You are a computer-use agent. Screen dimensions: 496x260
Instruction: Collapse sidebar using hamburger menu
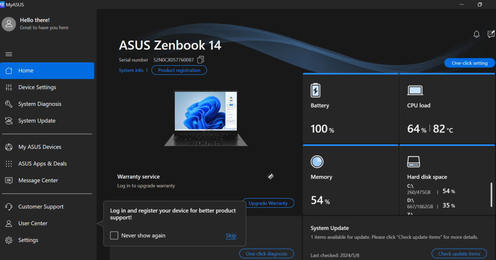(9, 54)
